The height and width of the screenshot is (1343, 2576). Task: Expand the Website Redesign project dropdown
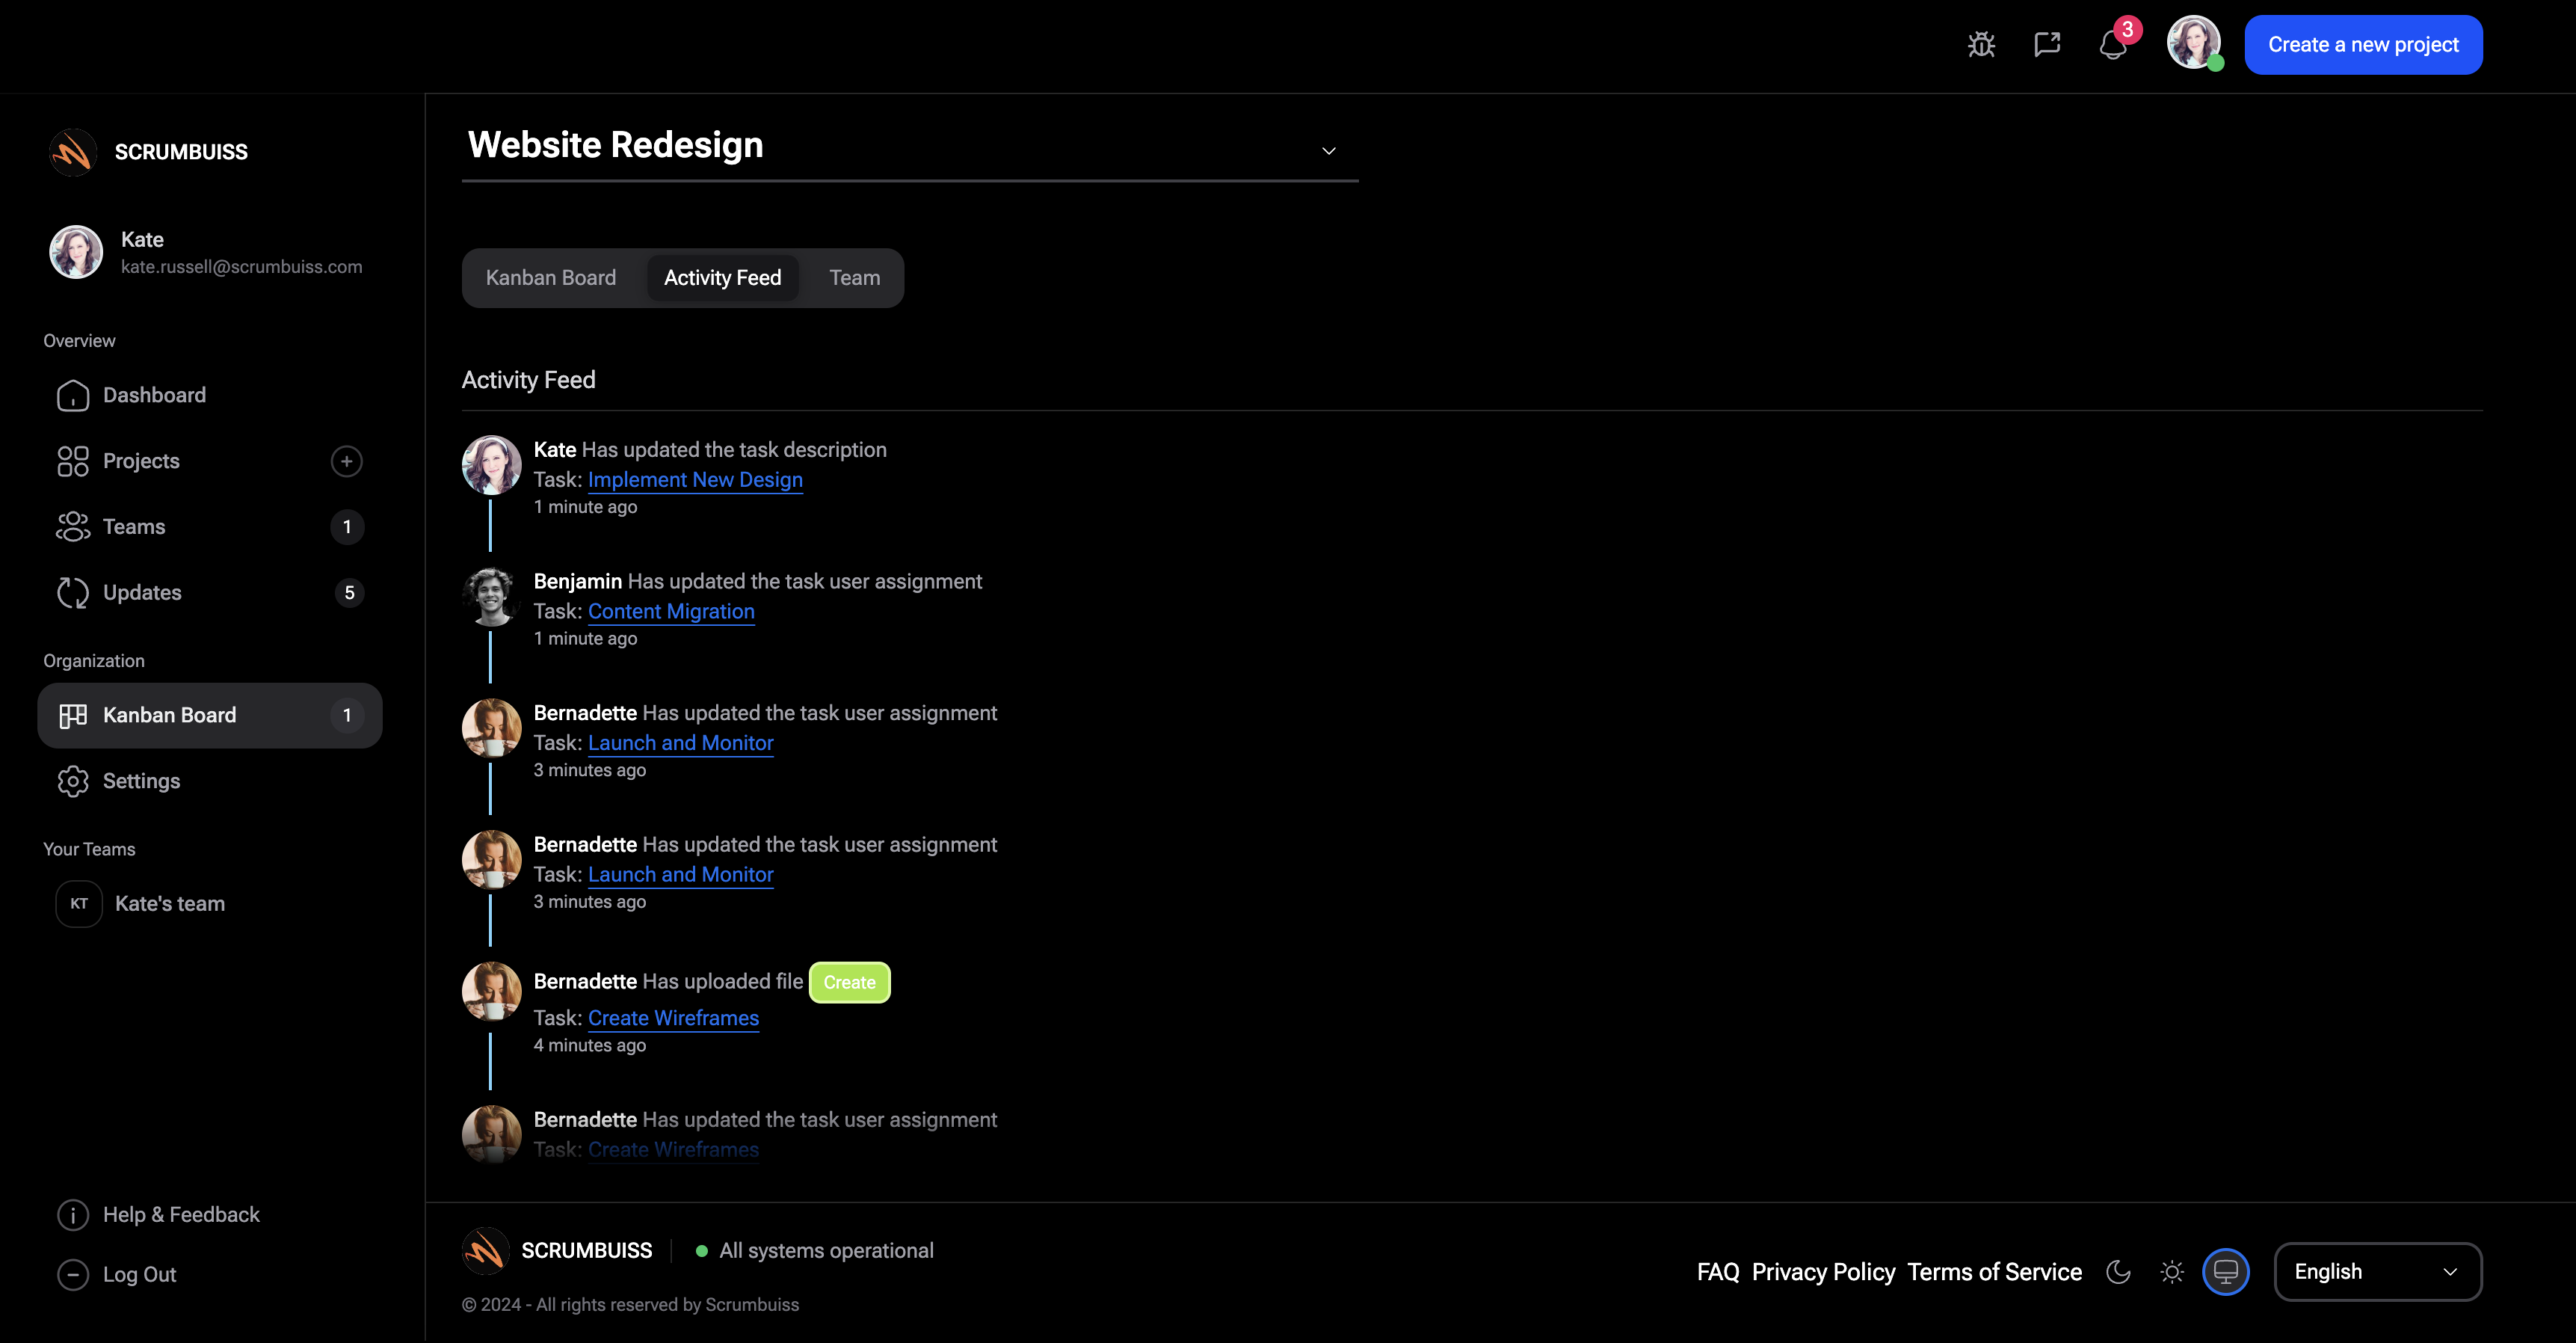point(1329,151)
